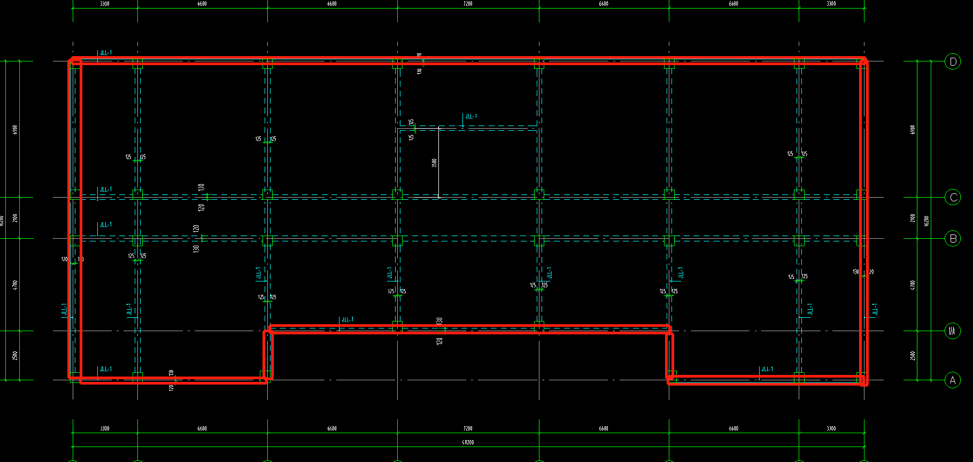Click the overall 40200 dimension text
The height and width of the screenshot is (462, 973).
[x=468, y=442]
